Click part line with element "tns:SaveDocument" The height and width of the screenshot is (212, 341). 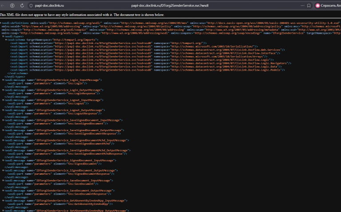pos(53,184)
